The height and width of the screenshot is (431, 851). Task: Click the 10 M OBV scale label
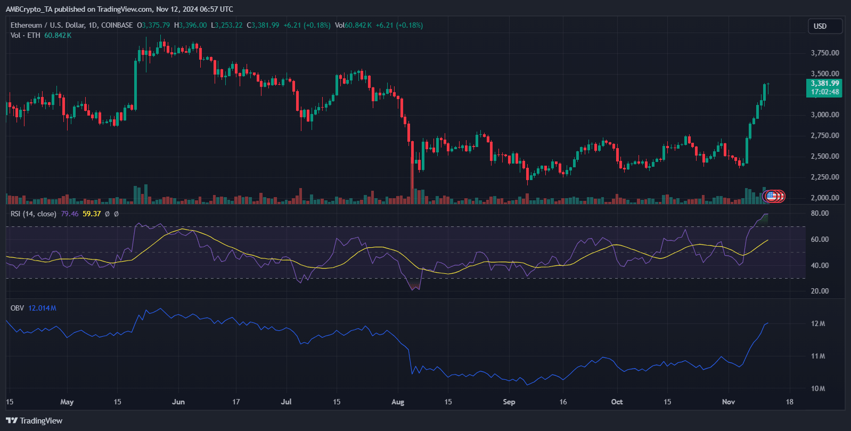pos(818,388)
